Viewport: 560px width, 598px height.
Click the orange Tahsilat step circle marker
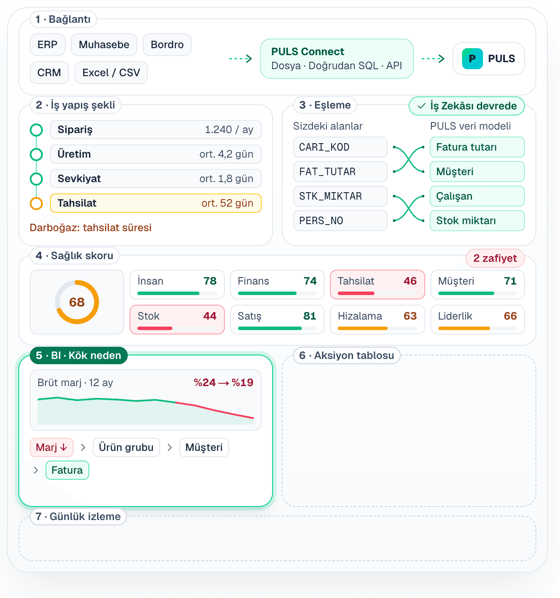point(36,204)
